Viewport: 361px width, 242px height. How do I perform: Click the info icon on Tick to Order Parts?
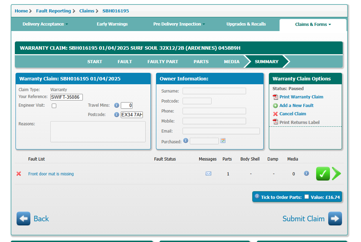(257, 196)
